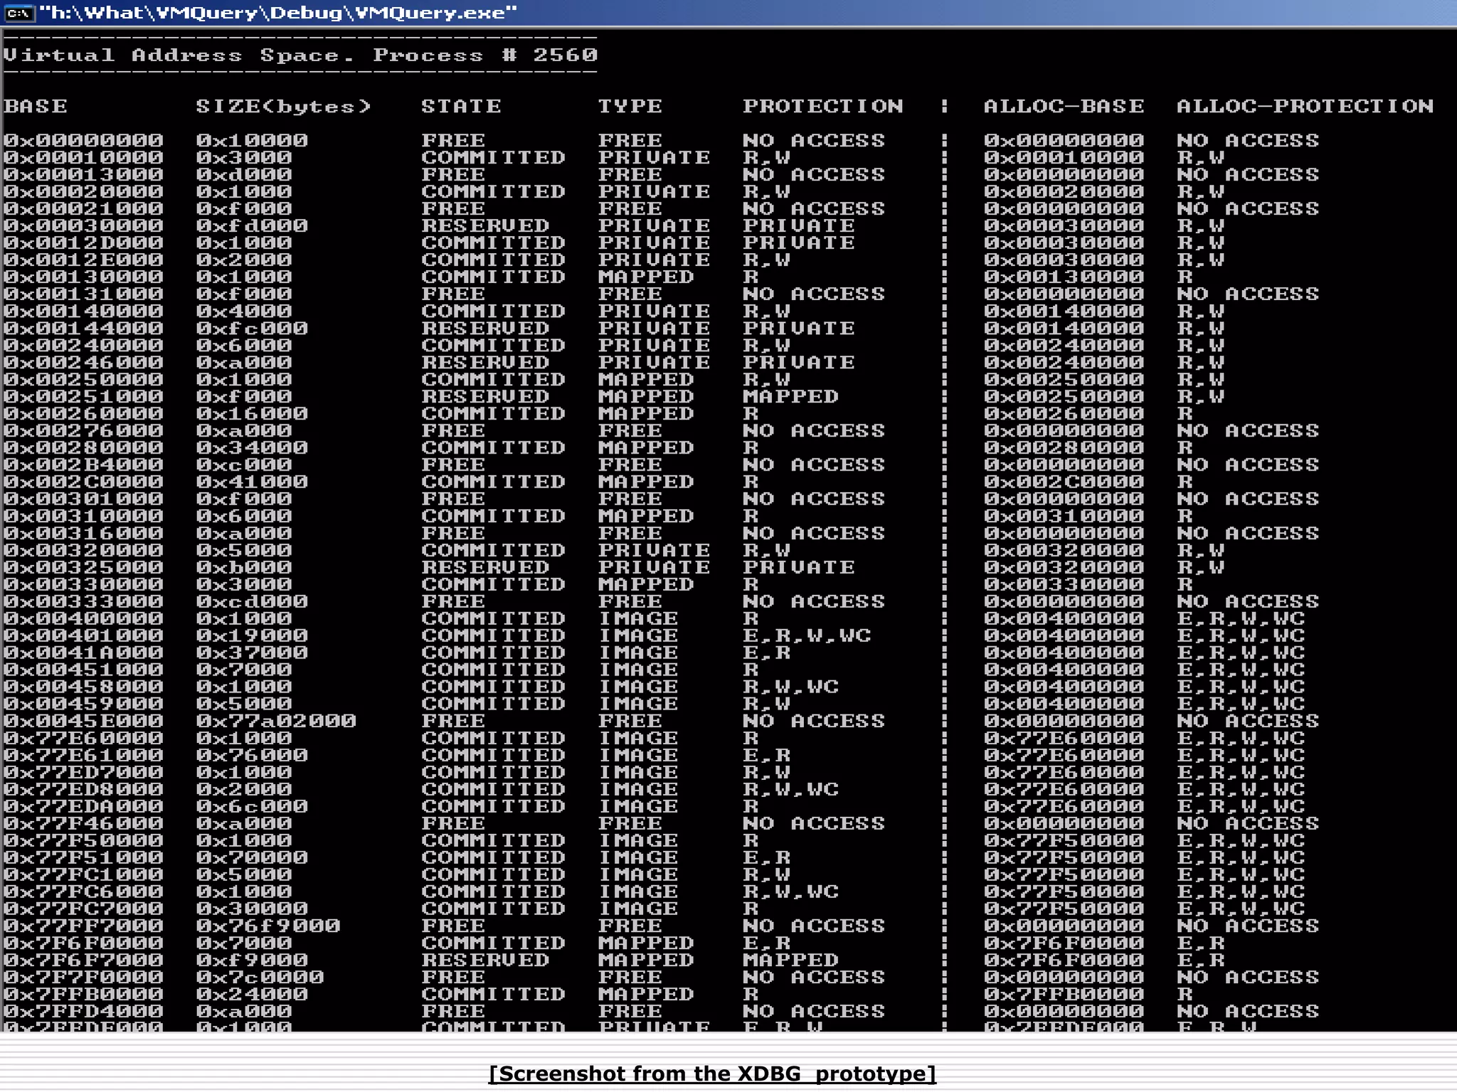Select base address 0x00144000
The width and height of the screenshot is (1457, 1092).
(84, 328)
